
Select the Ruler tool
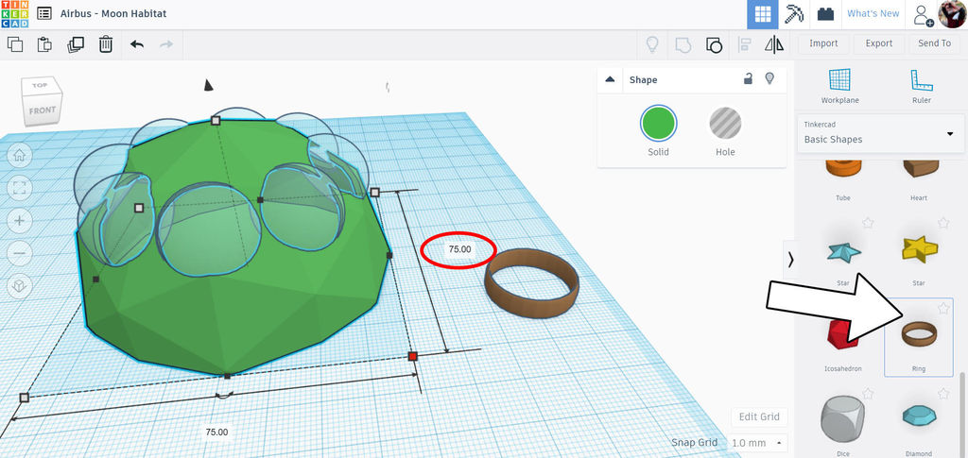(x=921, y=86)
